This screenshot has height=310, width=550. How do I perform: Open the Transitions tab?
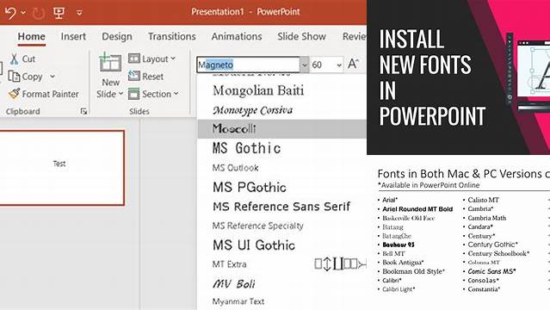(x=171, y=36)
